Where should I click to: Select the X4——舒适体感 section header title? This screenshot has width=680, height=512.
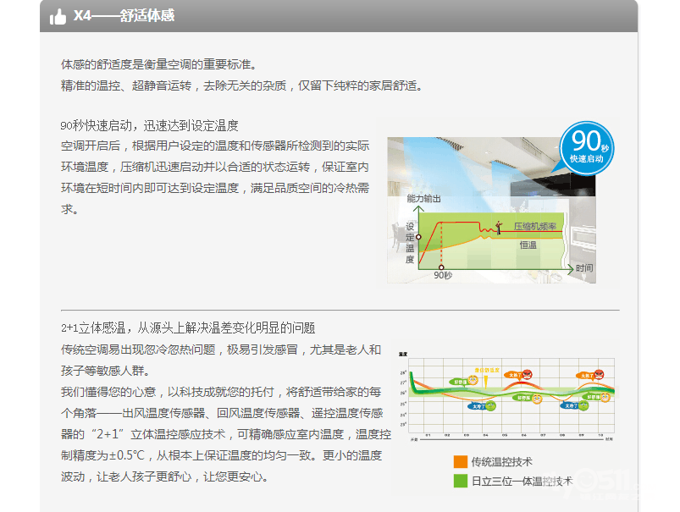pos(124,16)
